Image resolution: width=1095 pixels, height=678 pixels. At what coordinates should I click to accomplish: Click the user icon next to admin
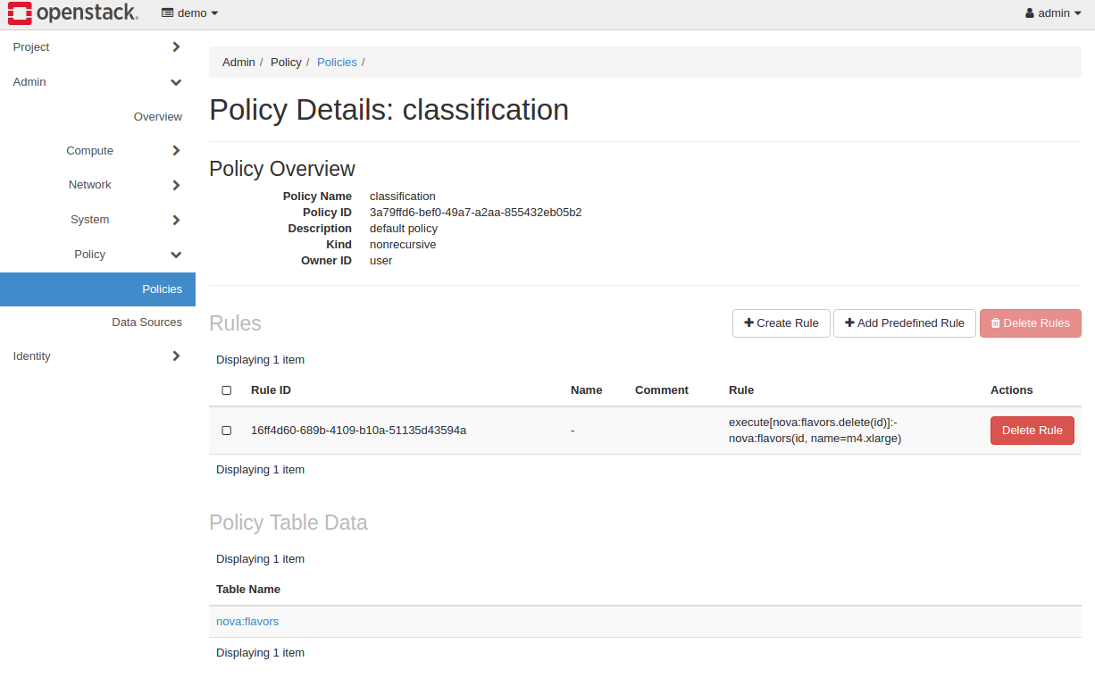coord(1030,13)
